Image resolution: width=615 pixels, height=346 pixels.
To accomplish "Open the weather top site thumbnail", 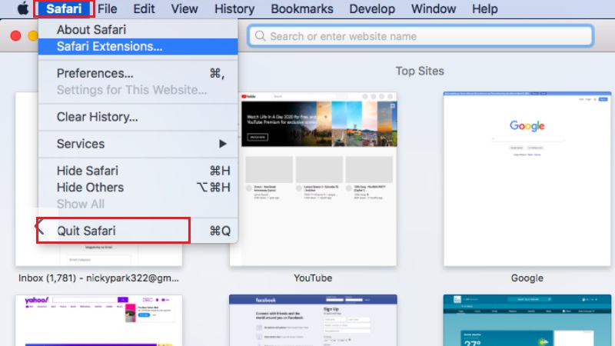I will point(527,321).
